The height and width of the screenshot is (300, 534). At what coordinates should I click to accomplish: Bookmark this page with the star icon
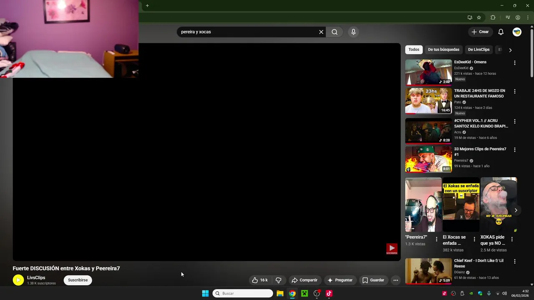coord(479,17)
